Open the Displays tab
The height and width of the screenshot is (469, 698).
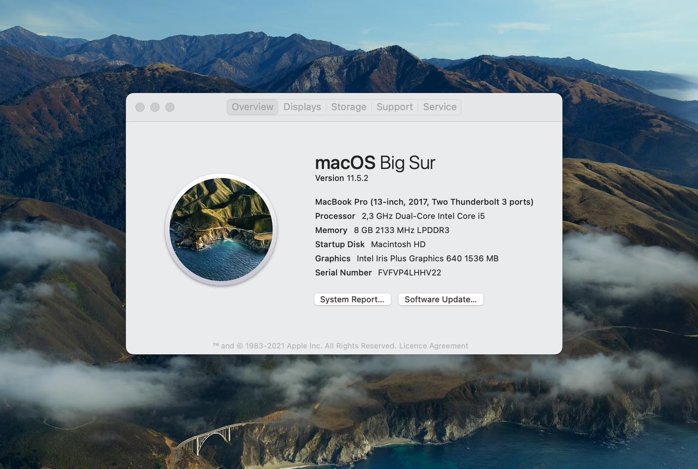pos(302,107)
